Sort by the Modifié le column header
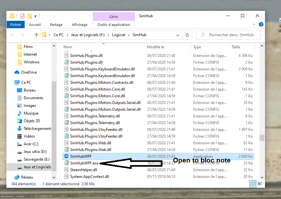The image size is (281, 199). click(155, 47)
